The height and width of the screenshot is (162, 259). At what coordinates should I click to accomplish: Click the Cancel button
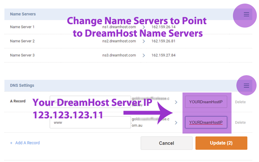tap(166, 143)
